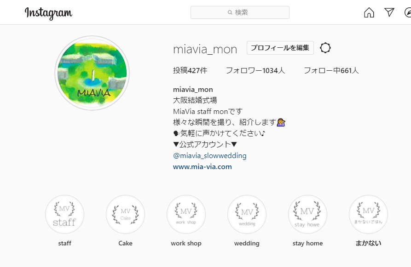
Task: Click the miavia_mon username heading
Action: (205, 49)
